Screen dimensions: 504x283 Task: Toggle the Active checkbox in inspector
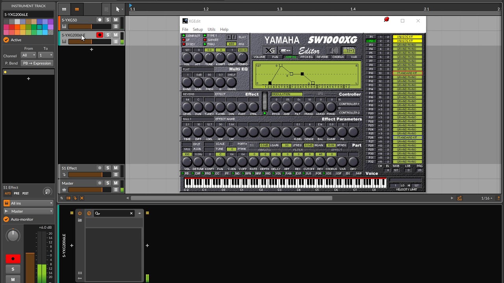[x=6, y=40]
